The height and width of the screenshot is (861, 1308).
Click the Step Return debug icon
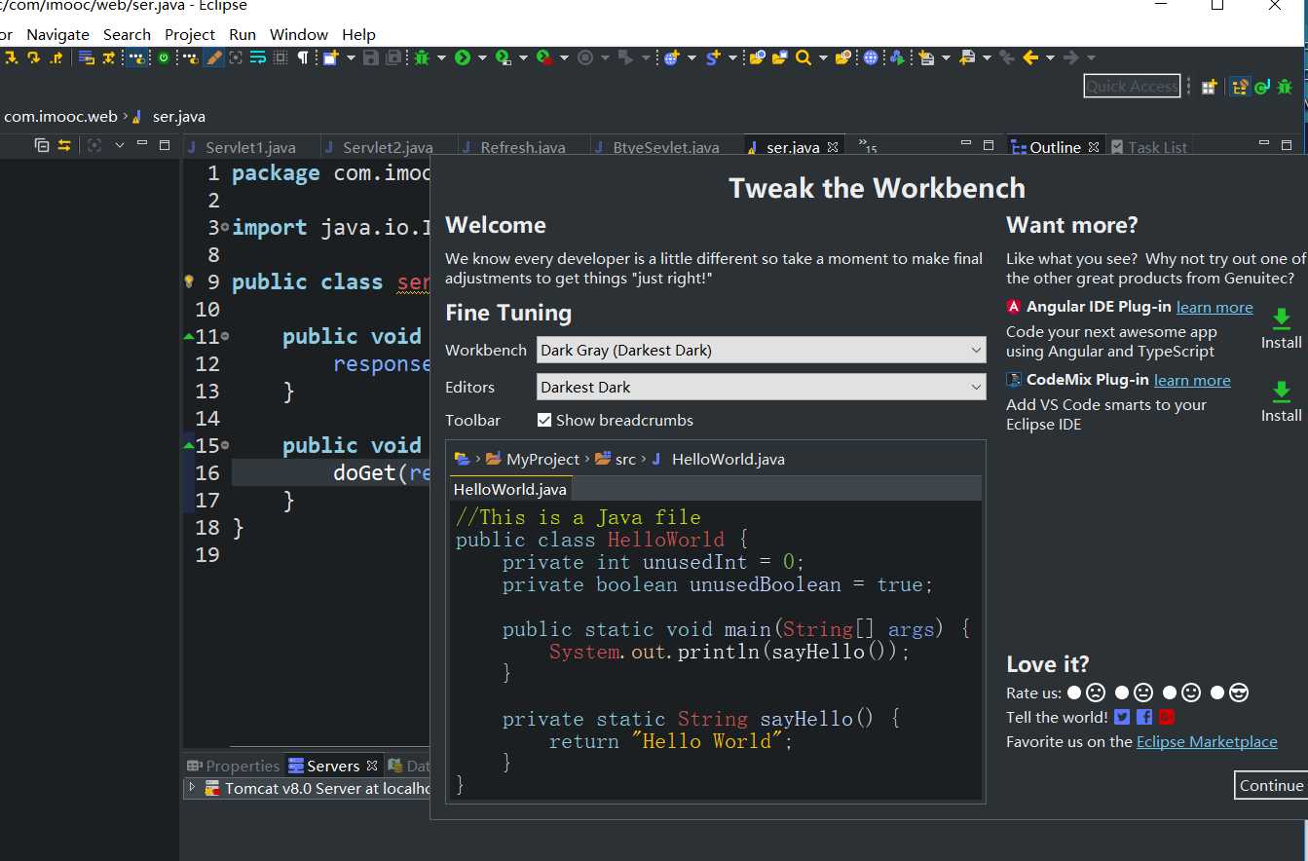(56, 57)
